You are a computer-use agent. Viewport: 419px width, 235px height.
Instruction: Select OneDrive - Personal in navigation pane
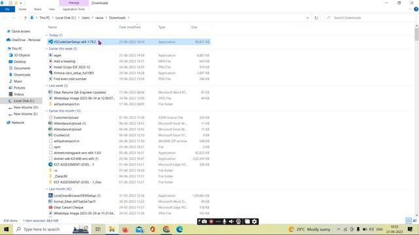click(x=26, y=40)
